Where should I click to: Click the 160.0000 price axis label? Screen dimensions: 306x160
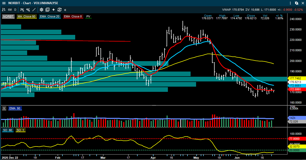296,103
